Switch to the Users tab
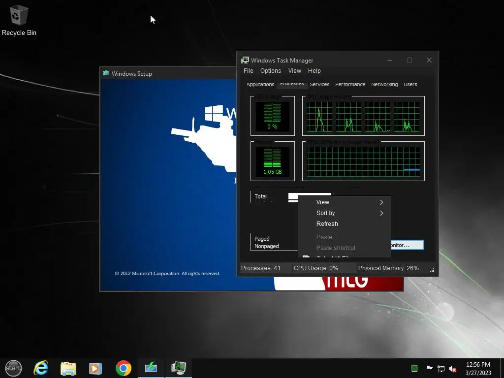504x378 pixels. pyautogui.click(x=410, y=85)
